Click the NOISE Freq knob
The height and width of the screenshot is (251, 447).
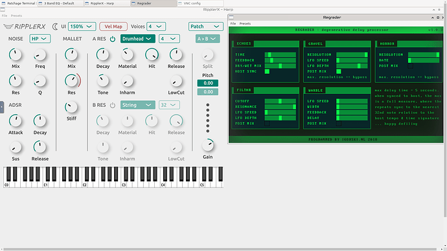[x=40, y=54]
